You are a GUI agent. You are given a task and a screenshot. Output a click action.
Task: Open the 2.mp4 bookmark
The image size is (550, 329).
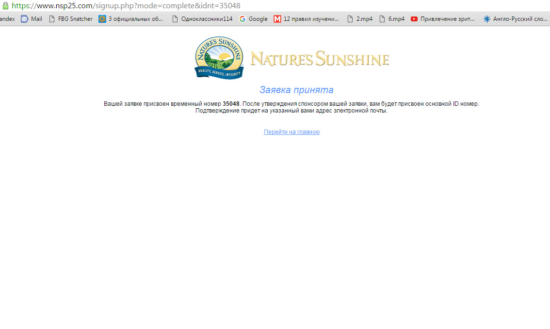(359, 19)
